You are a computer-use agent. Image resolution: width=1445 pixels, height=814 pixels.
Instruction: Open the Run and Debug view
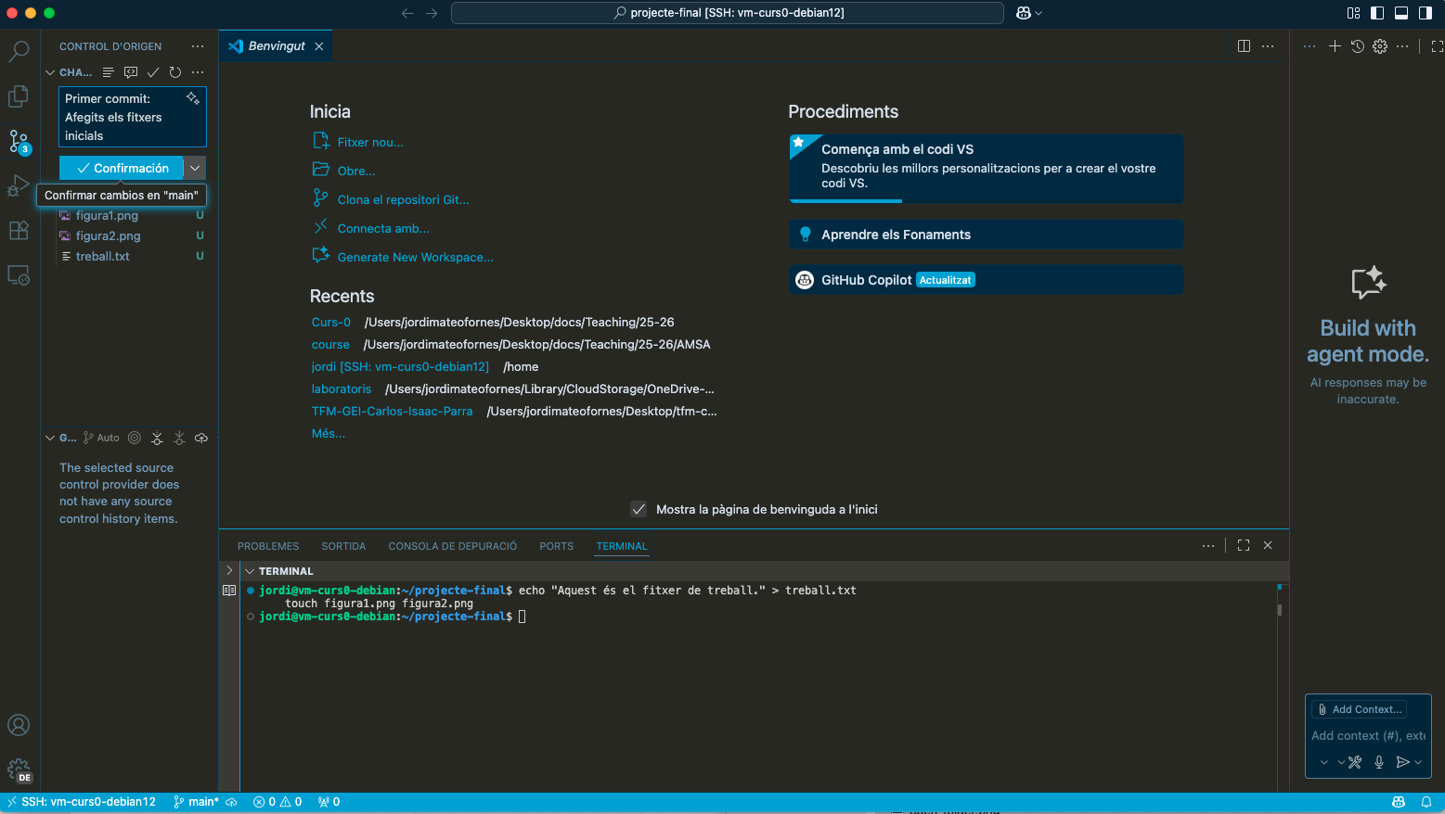(19, 185)
